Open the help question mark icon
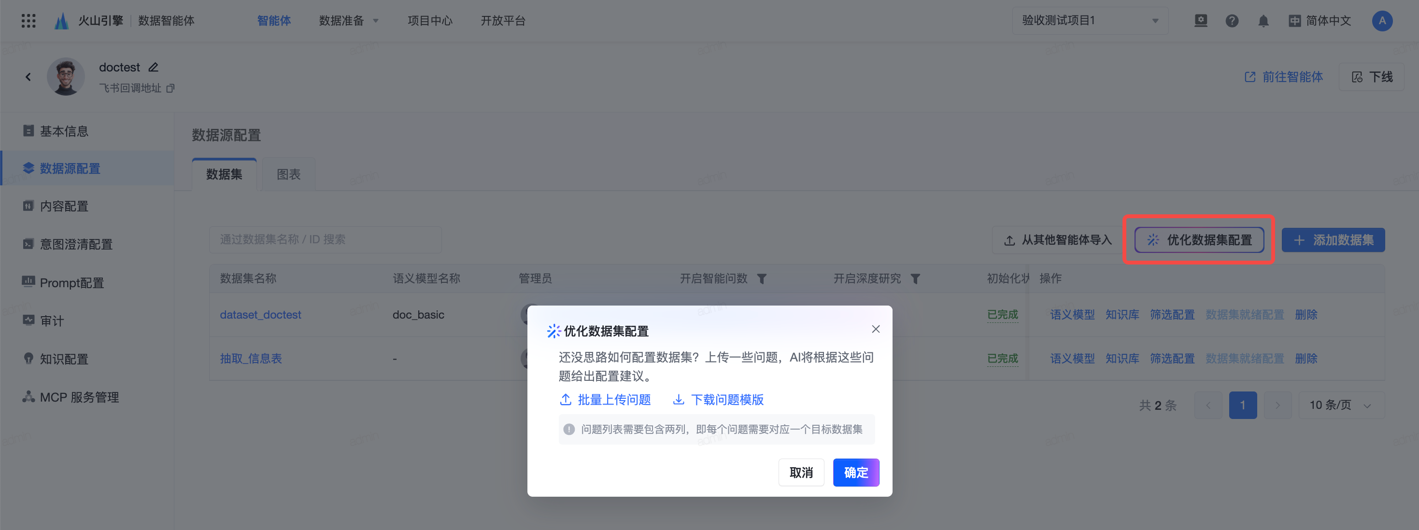The image size is (1419, 530). (1232, 21)
